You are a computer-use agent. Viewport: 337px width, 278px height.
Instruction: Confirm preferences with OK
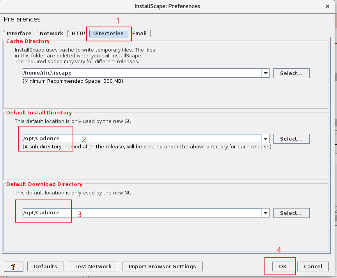point(283,267)
